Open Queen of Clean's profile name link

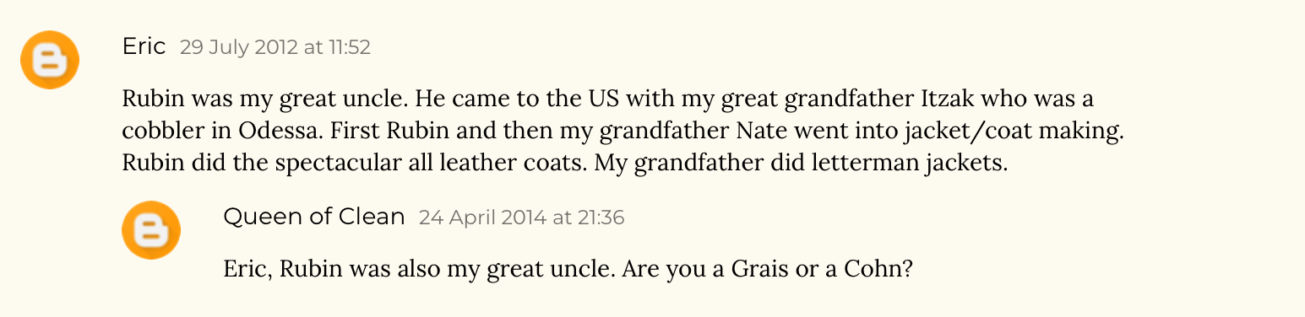tap(314, 217)
